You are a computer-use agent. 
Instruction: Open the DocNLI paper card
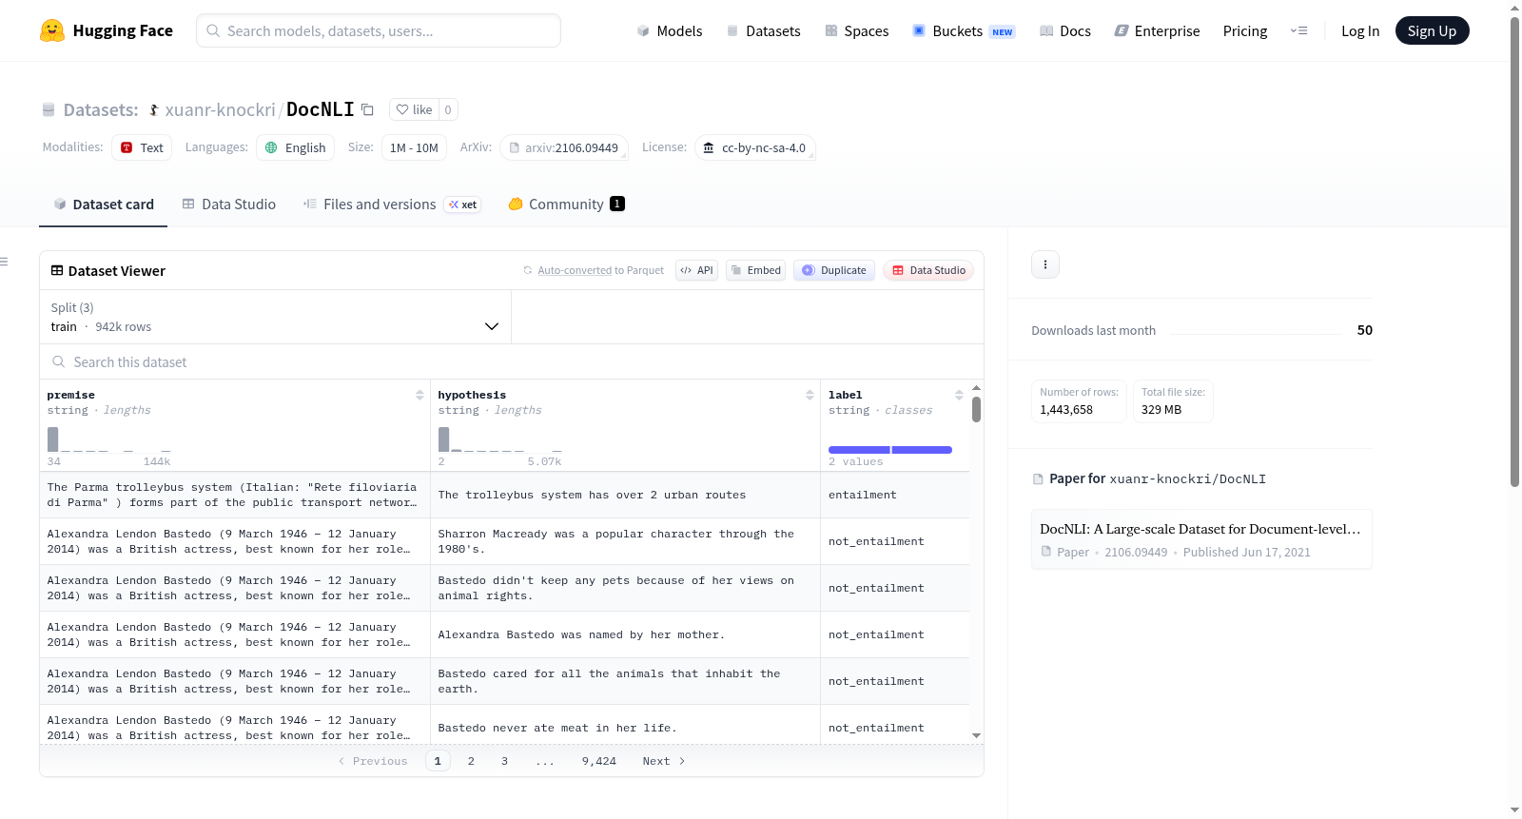click(x=1201, y=539)
